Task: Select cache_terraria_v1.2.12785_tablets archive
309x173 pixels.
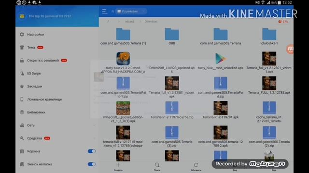Action: (x=269, y=108)
